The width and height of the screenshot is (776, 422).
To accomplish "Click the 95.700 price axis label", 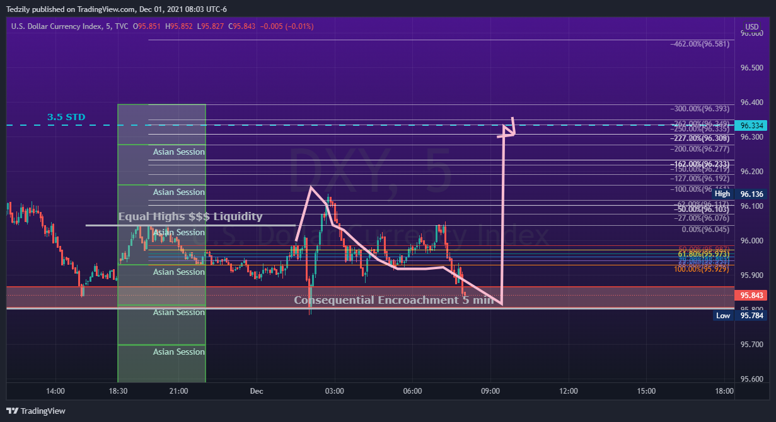I will pos(752,345).
